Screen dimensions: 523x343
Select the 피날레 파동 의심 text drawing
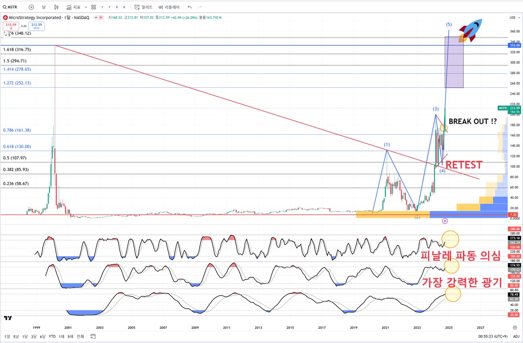(x=461, y=256)
